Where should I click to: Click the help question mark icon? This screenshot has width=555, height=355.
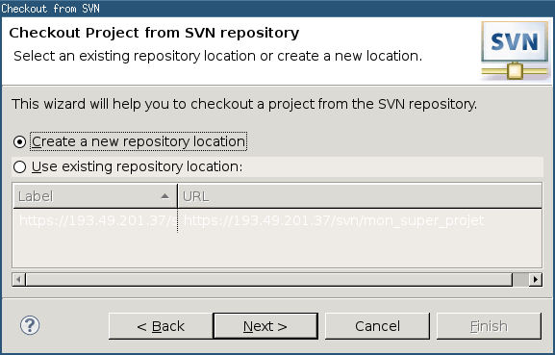click(30, 325)
